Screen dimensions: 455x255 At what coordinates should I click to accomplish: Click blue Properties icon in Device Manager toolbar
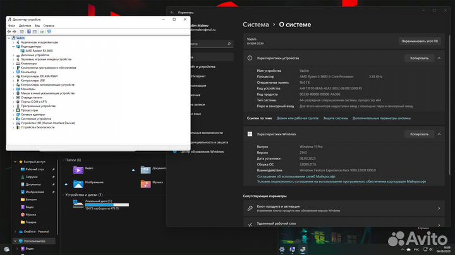[29, 31]
